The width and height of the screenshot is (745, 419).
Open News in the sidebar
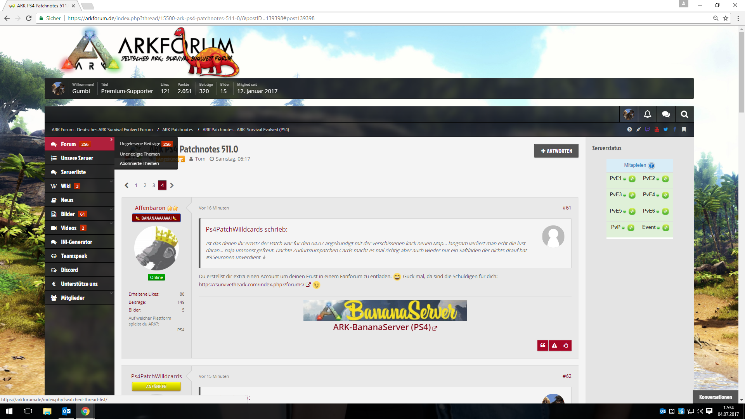pyautogui.click(x=80, y=200)
